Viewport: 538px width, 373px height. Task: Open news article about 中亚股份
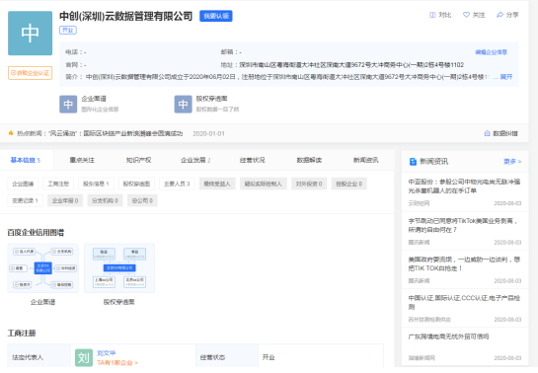(x=464, y=186)
